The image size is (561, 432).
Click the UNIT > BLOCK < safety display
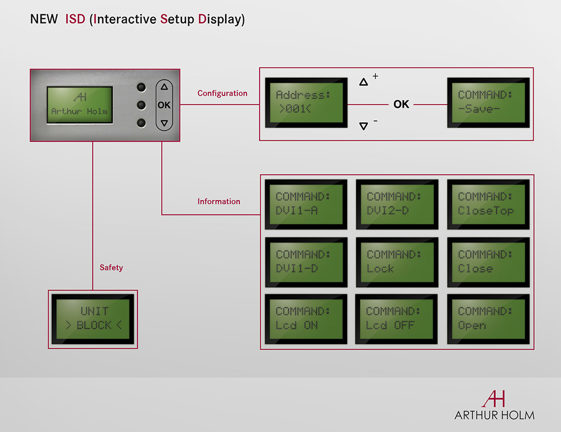coord(93,319)
